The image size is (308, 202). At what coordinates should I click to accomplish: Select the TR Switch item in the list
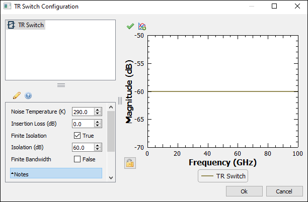tap(26, 25)
